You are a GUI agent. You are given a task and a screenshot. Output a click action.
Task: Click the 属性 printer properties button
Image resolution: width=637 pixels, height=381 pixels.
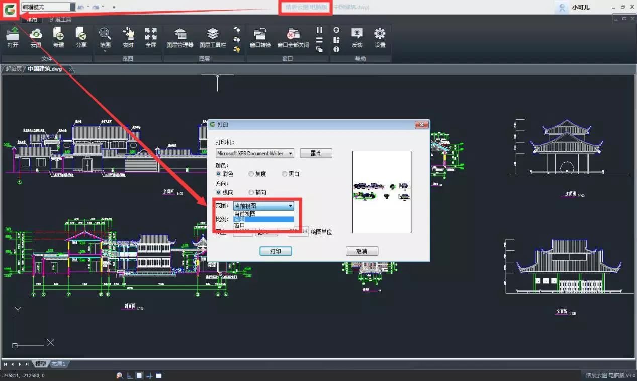tap(316, 154)
